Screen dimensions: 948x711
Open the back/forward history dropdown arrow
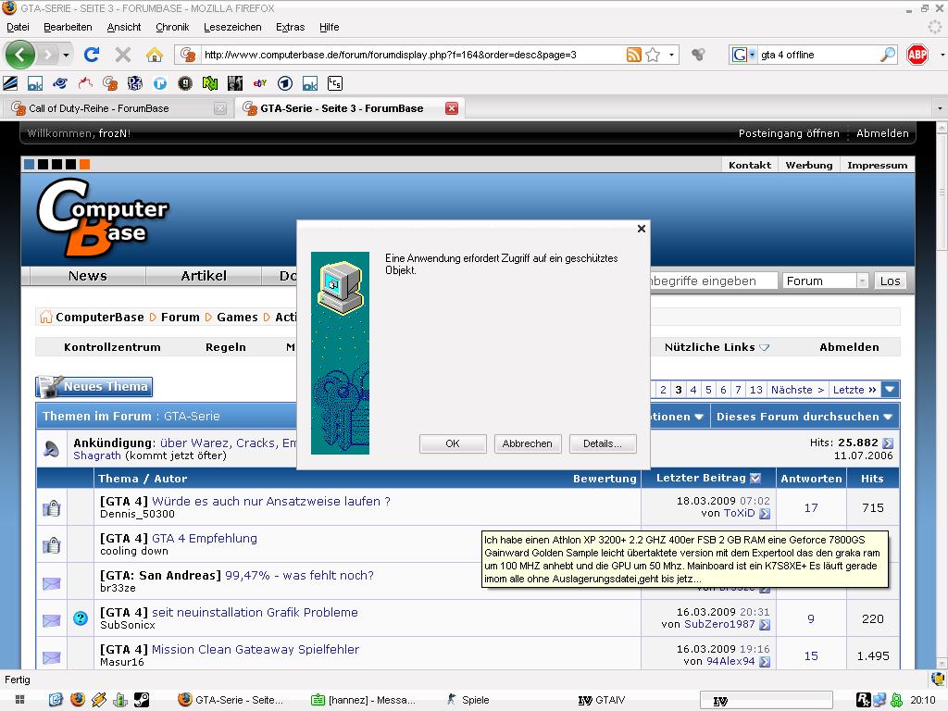(x=66, y=55)
